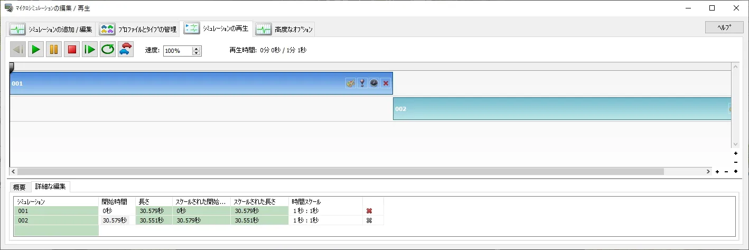
Task: Open the clock timing icon on simulation 001
Action: point(373,83)
